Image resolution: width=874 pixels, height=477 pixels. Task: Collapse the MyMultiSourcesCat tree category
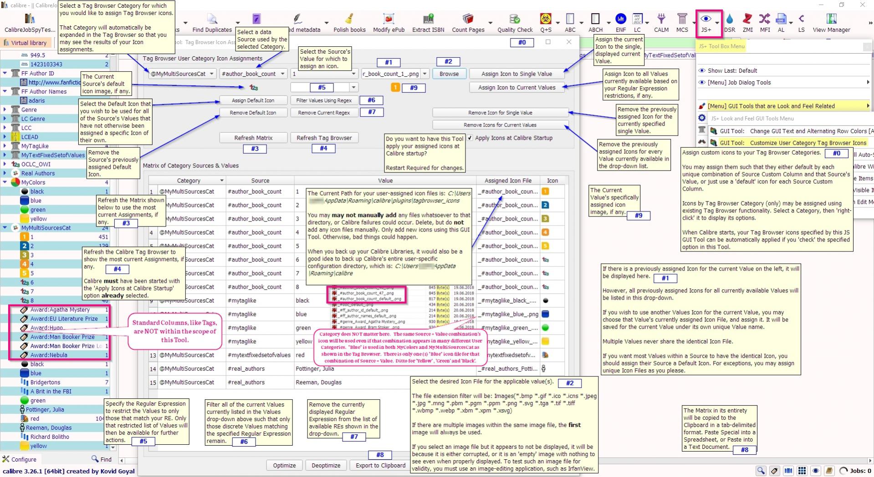5,228
